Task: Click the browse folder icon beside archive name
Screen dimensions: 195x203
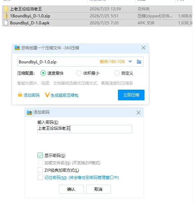Action: (x=139, y=62)
